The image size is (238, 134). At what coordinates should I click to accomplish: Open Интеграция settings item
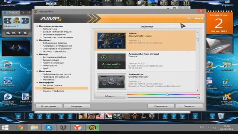(49, 66)
